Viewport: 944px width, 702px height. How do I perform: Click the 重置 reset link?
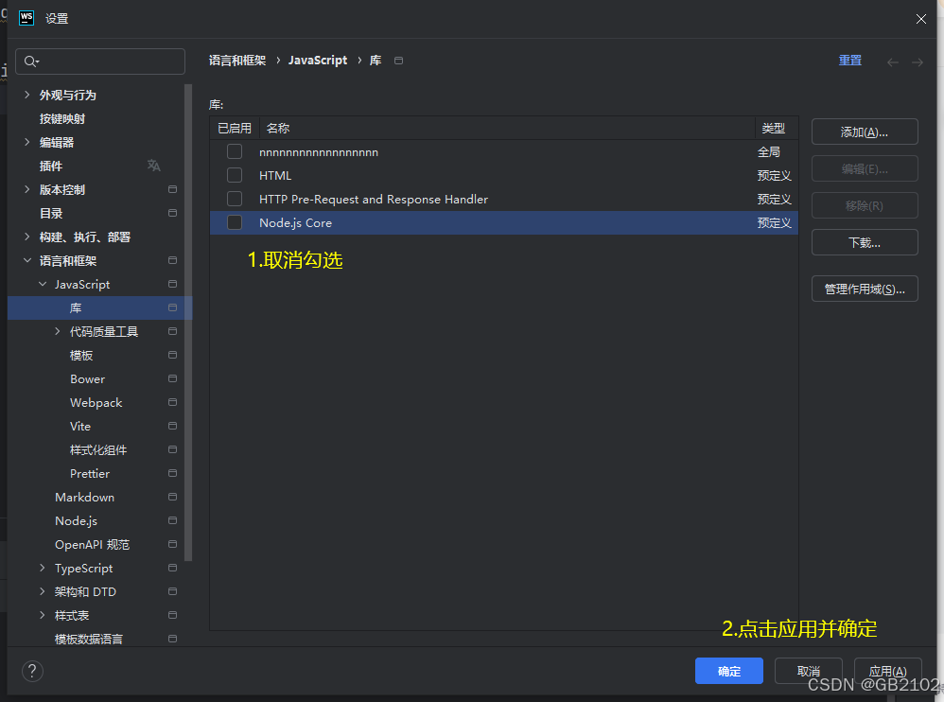850,61
